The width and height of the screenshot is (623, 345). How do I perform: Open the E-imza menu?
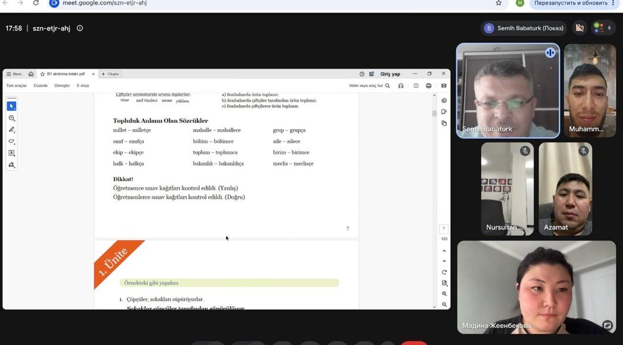click(x=83, y=85)
